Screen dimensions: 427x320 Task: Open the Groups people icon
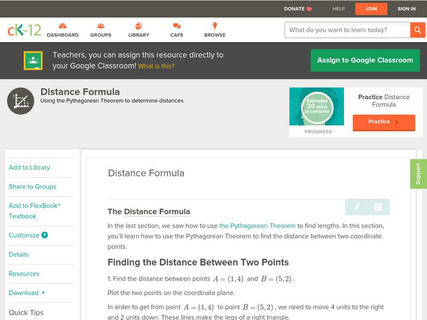tap(101, 26)
